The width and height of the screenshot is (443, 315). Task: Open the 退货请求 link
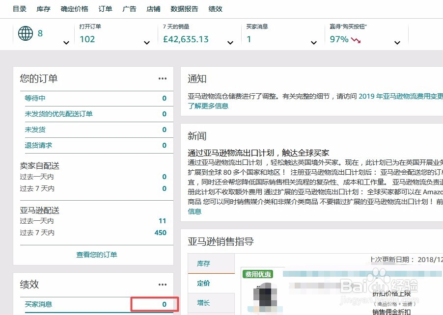pos(39,145)
